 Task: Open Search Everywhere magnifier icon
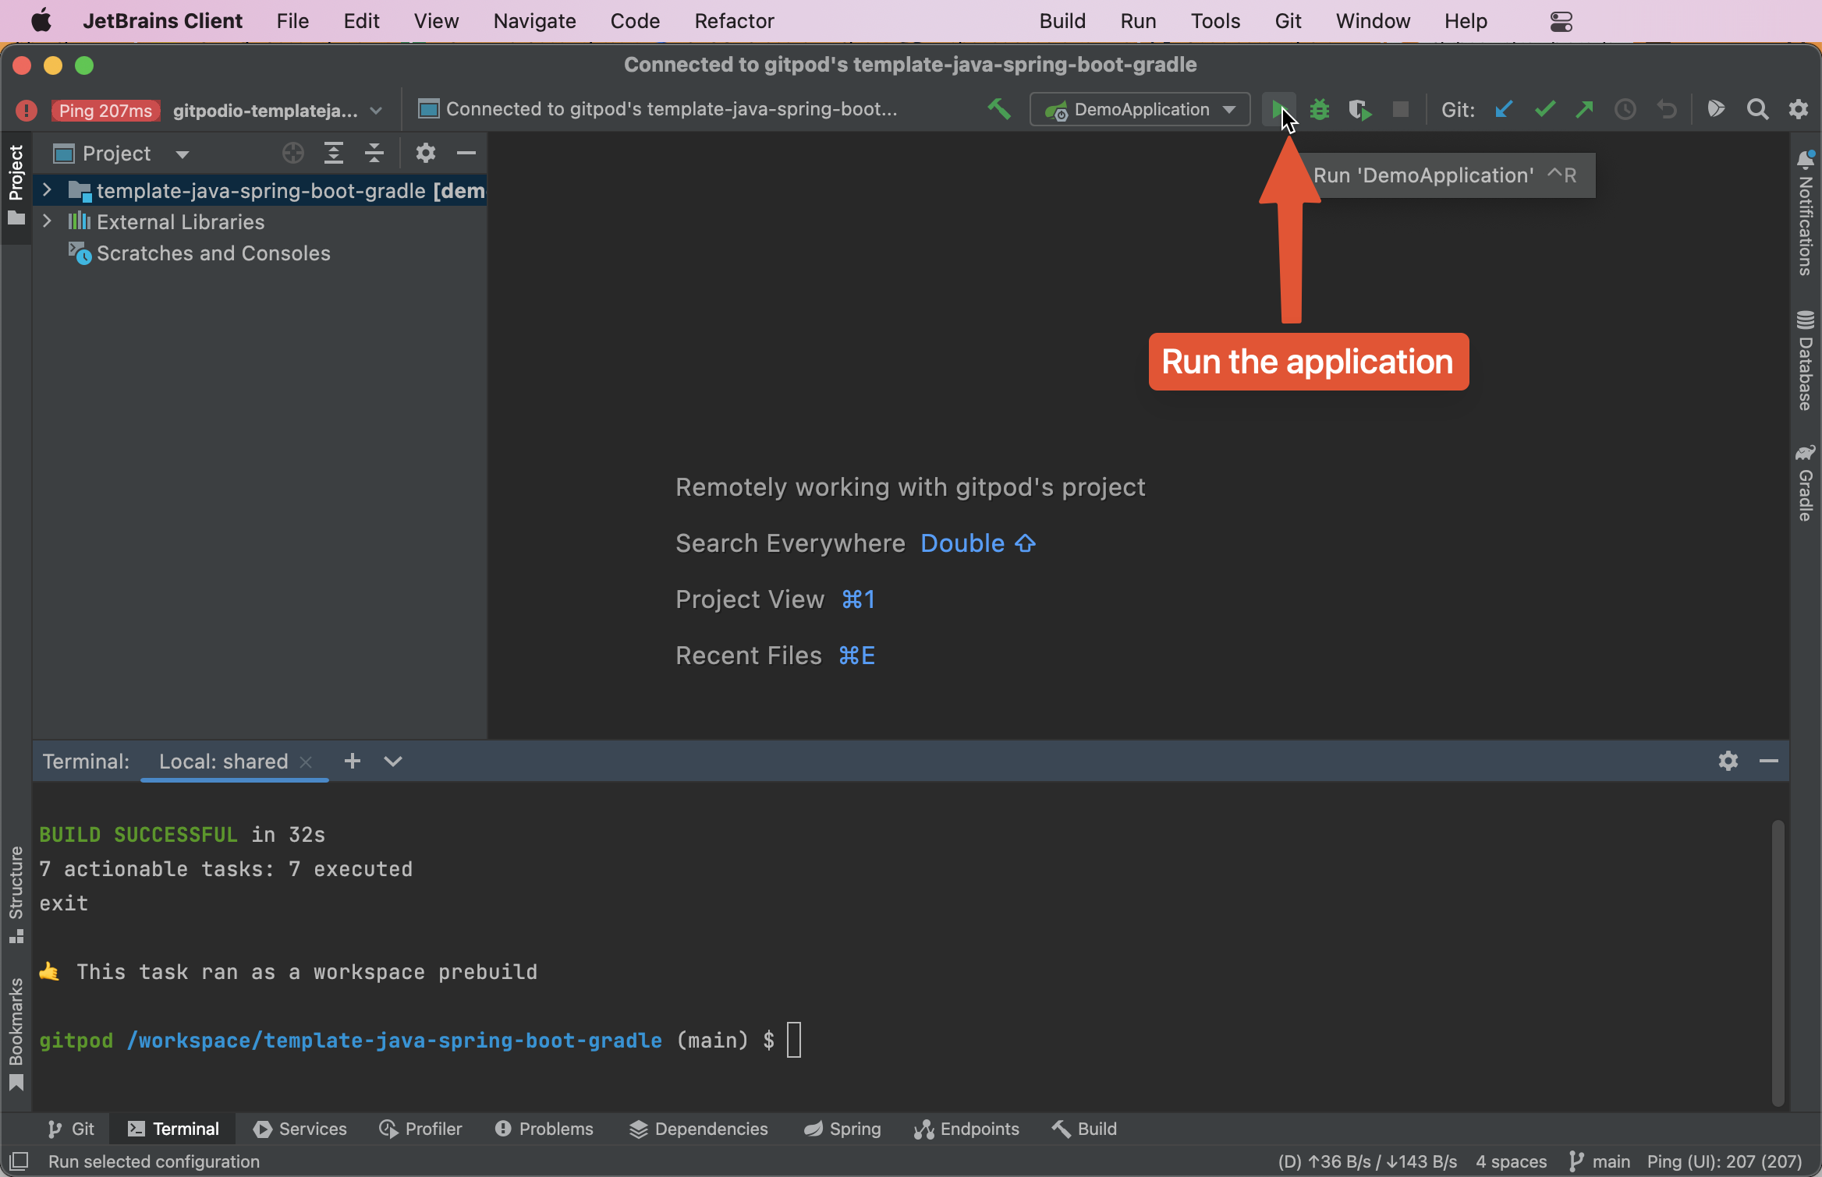tap(1757, 109)
